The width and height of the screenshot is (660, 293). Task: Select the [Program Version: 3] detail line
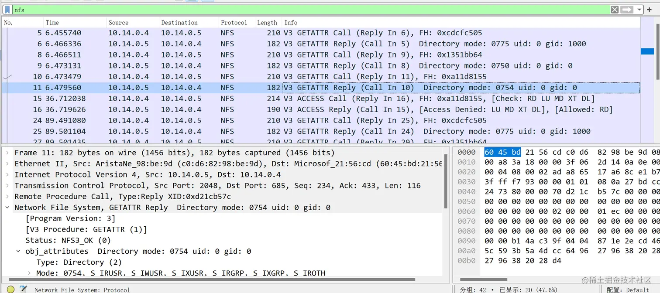coord(71,218)
